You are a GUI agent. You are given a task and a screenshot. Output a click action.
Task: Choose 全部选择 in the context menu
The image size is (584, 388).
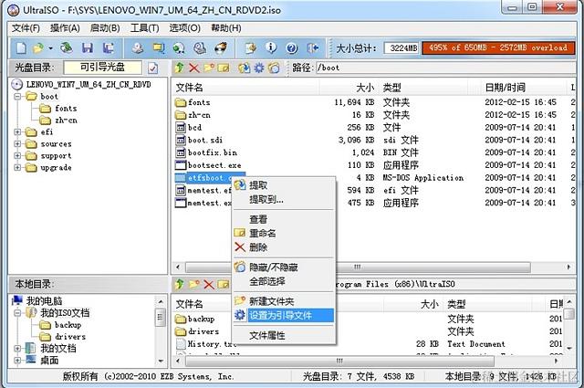click(283, 281)
